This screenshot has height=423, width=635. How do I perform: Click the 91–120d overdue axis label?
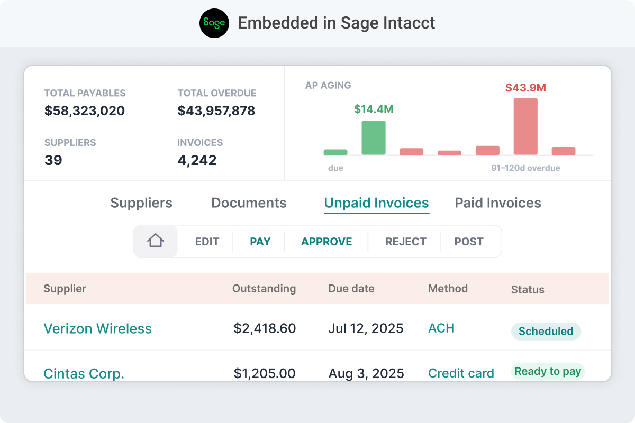(x=525, y=168)
